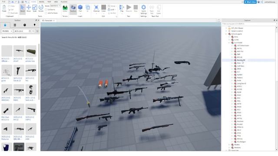Open the UI insert tool
Image resolution: width=278 pixels, height=156 pixels.
tap(88, 8)
